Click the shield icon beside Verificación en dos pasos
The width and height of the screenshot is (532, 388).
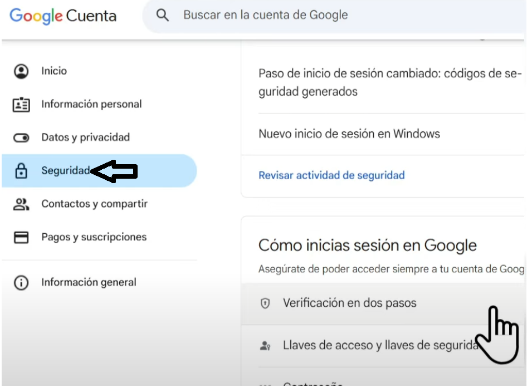(265, 303)
